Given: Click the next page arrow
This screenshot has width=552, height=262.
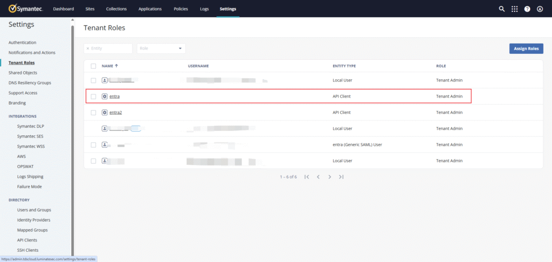Looking at the screenshot, I should pyautogui.click(x=329, y=177).
